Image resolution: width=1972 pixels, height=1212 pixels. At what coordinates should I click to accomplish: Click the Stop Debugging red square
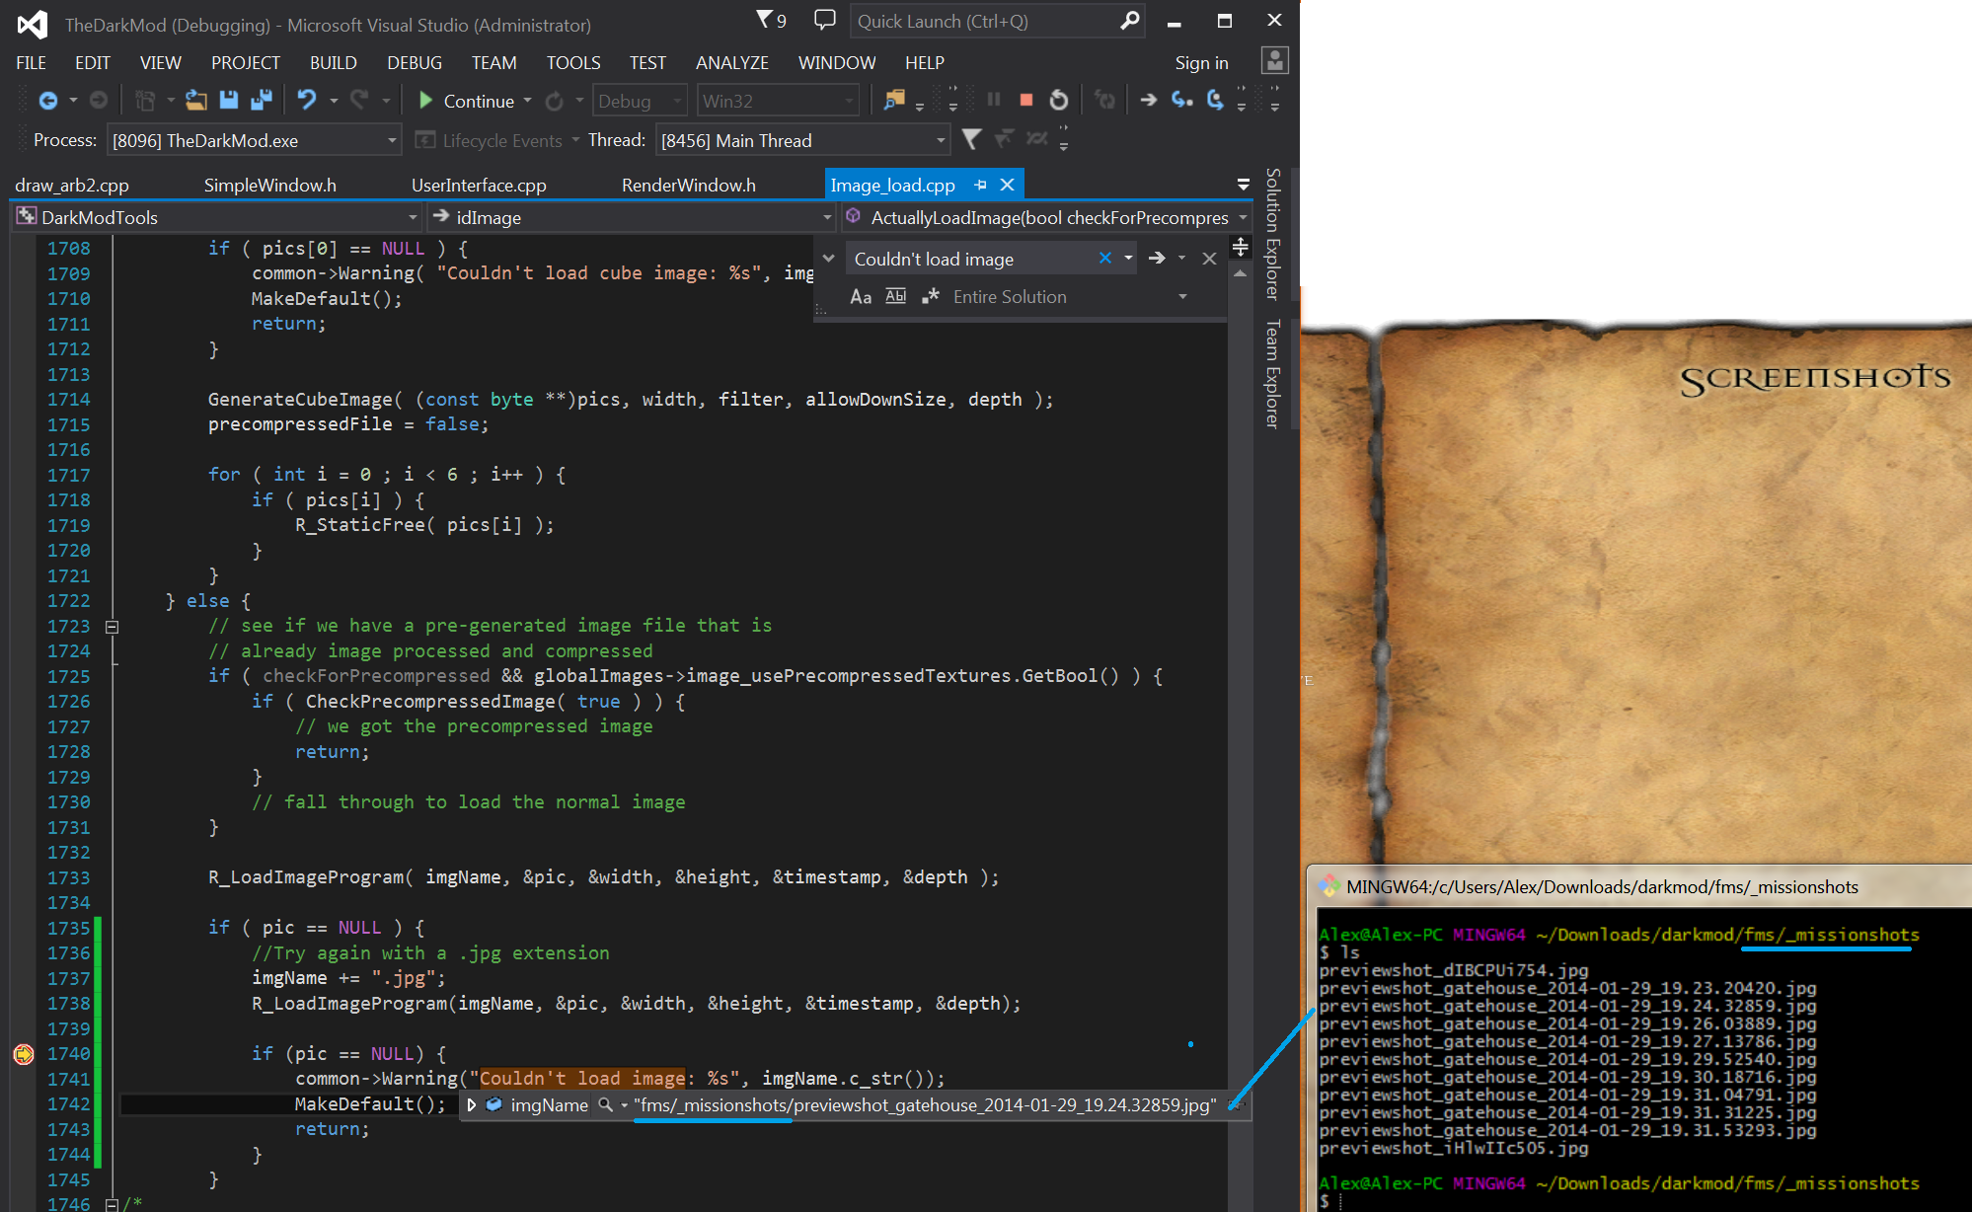pyautogui.click(x=1026, y=100)
